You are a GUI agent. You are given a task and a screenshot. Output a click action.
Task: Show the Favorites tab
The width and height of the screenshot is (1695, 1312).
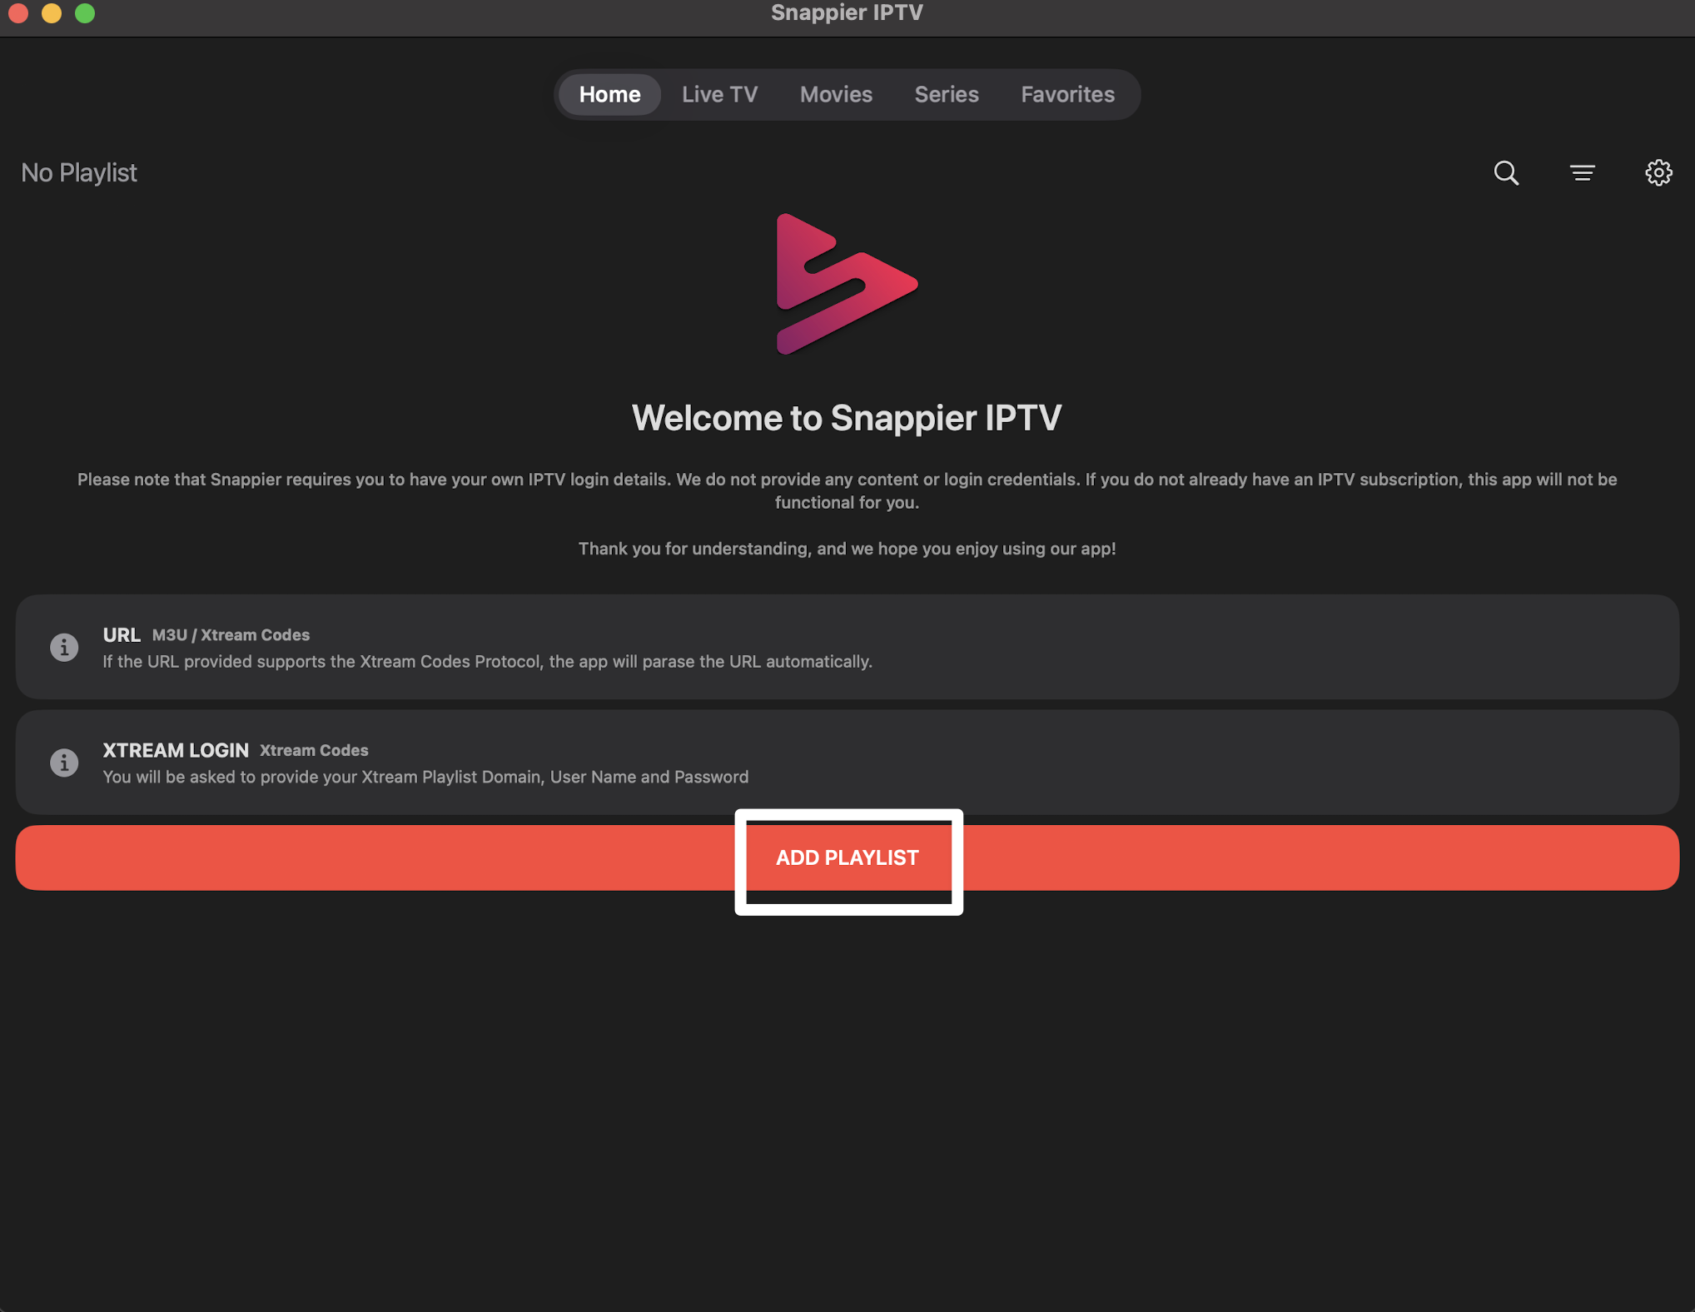1066,95
